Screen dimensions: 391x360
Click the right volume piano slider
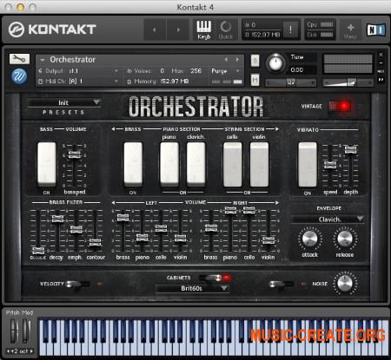click(230, 210)
